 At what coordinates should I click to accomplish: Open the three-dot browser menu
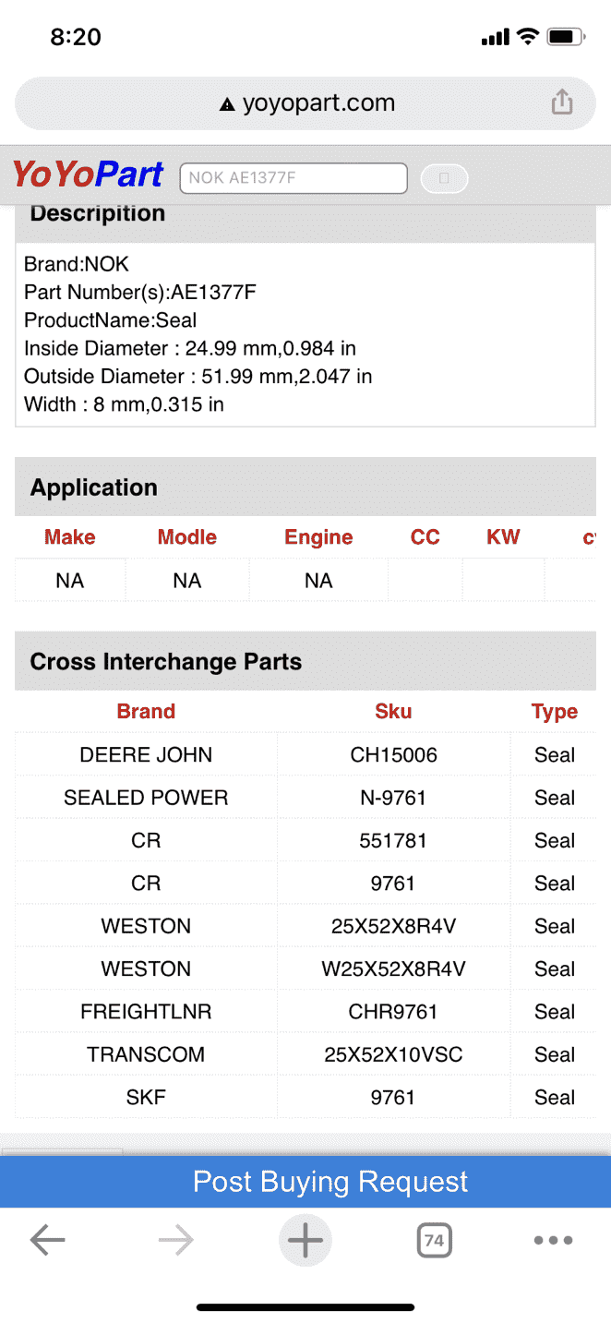pos(553,1241)
